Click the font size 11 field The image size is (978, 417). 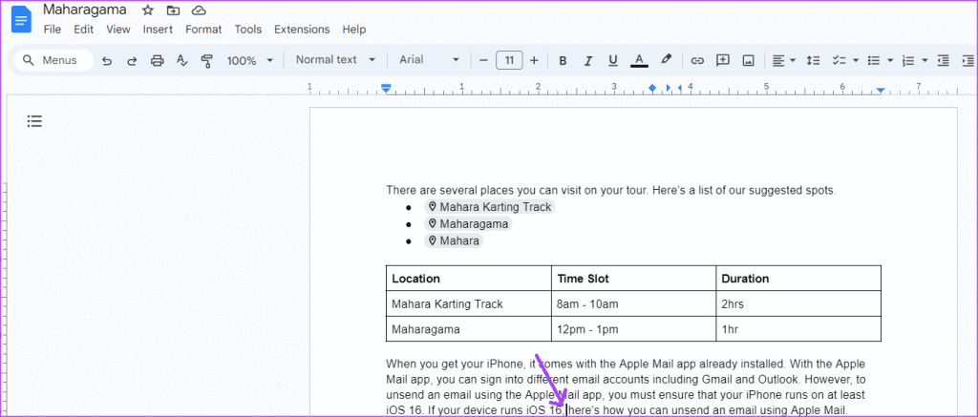click(x=509, y=60)
